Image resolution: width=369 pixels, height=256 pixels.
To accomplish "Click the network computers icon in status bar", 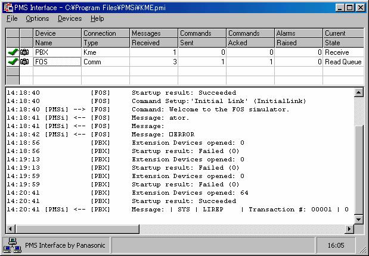I will tap(13, 245).
